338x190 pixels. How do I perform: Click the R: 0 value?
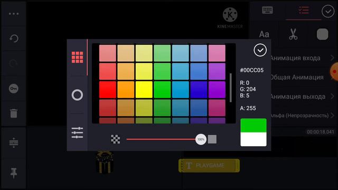[x=245, y=83]
